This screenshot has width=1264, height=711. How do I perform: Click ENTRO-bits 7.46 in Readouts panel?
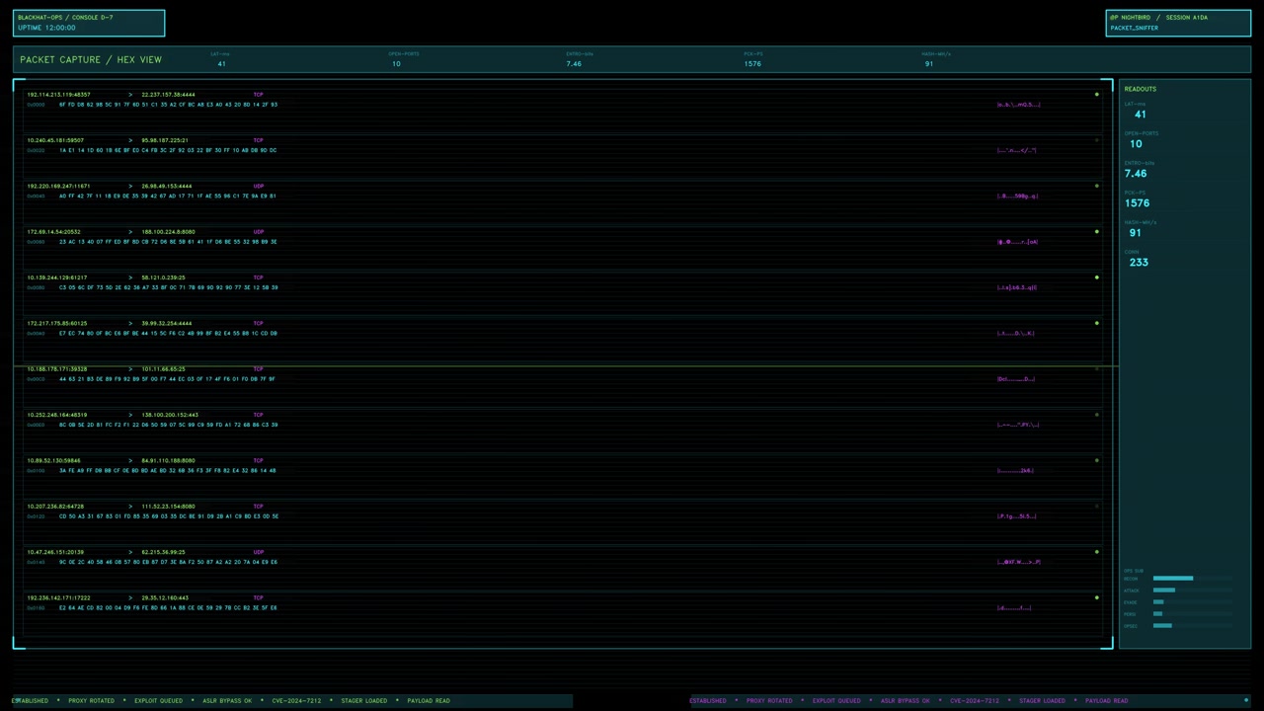click(x=1136, y=173)
